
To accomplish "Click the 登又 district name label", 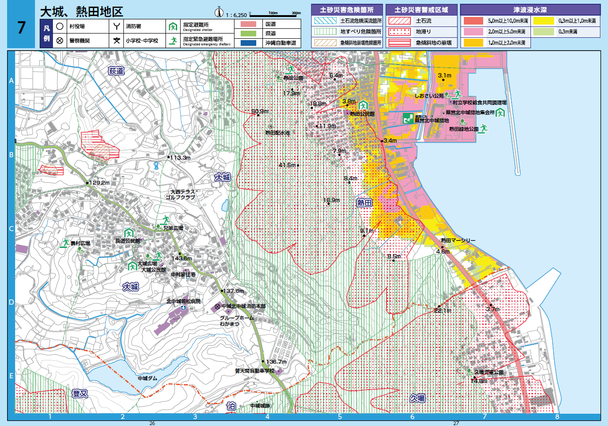I will click(x=80, y=394).
